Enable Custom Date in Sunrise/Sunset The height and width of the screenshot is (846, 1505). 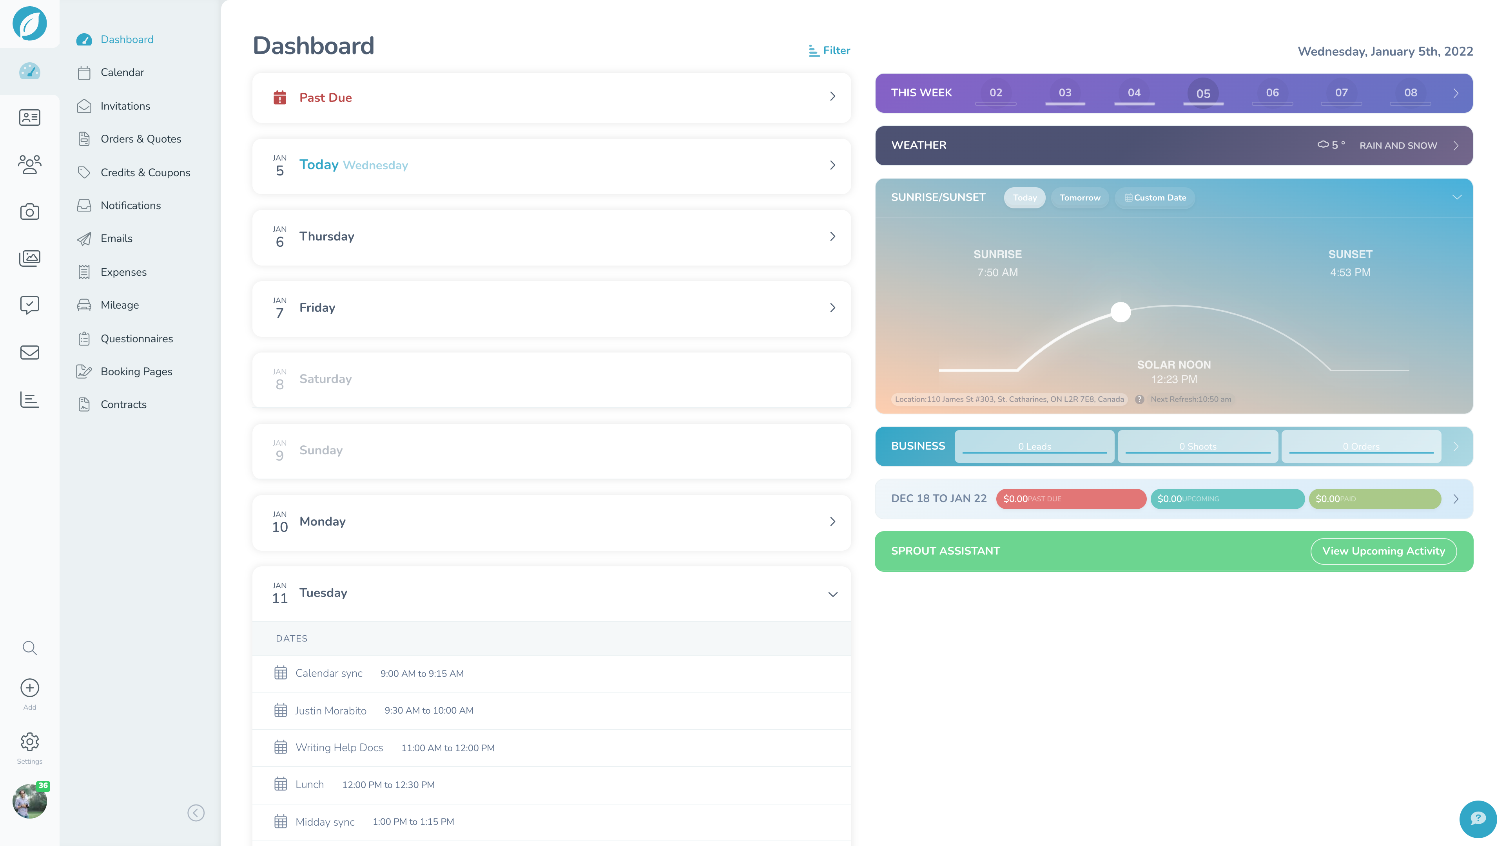click(1155, 197)
